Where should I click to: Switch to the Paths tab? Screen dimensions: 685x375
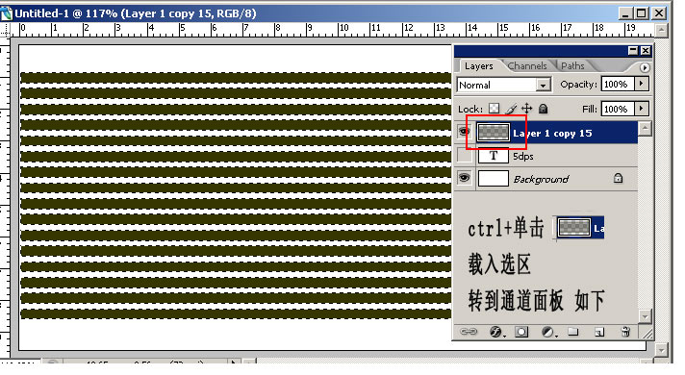pos(572,66)
